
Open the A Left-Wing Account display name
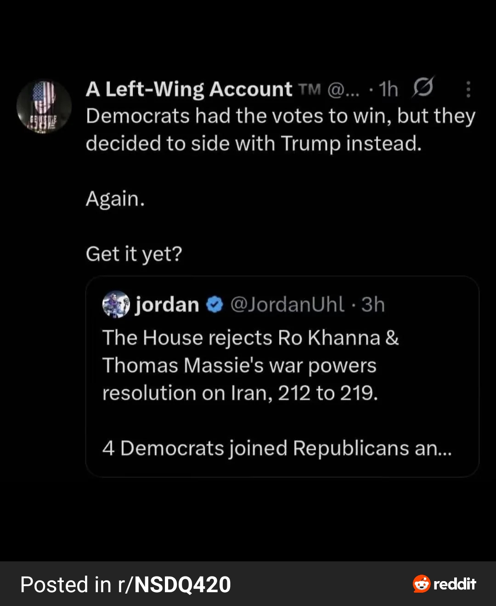[x=189, y=89]
